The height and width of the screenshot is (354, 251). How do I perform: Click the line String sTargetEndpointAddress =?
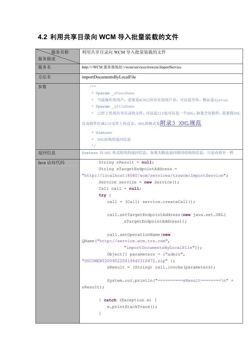point(138,169)
